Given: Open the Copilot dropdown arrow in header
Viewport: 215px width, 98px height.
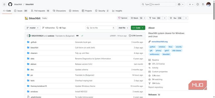Looking at the screenshot, I should pos(183,4).
